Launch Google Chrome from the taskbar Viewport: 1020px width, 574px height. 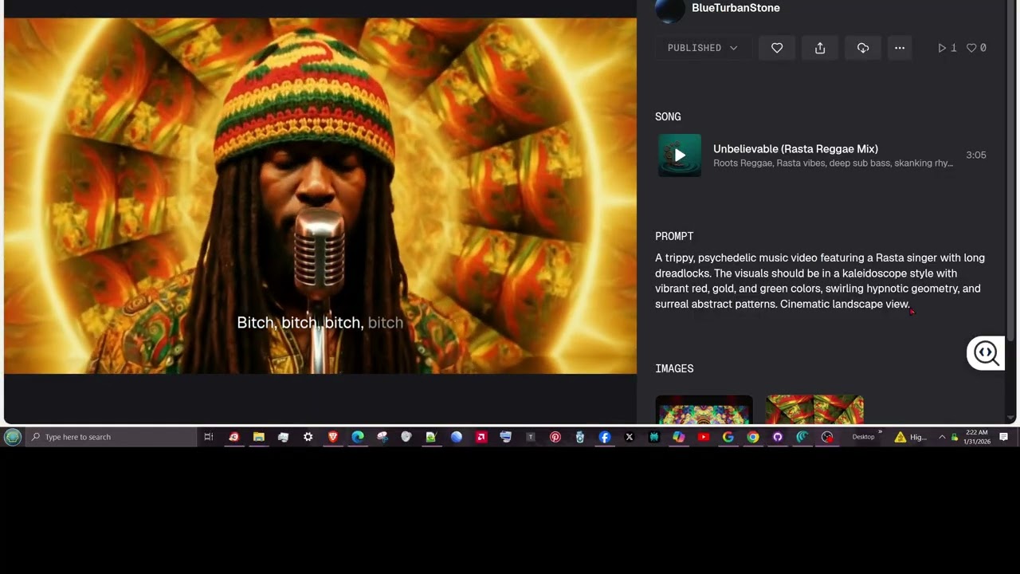coord(752,437)
